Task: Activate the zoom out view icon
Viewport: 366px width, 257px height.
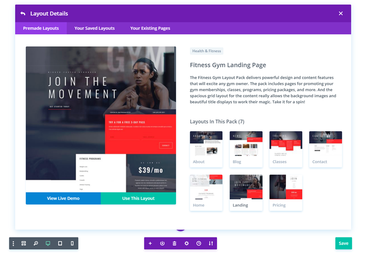Action: (36, 243)
